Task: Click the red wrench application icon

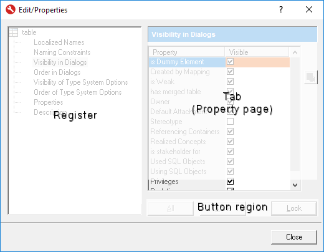Action: pyautogui.click(x=11, y=9)
